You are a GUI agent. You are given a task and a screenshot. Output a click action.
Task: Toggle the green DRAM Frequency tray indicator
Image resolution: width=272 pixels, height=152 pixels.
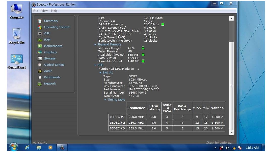(163, 24)
